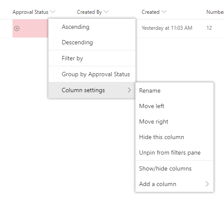Choose the Filter by menu option
The image size is (224, 208).
tap(92, 58)
